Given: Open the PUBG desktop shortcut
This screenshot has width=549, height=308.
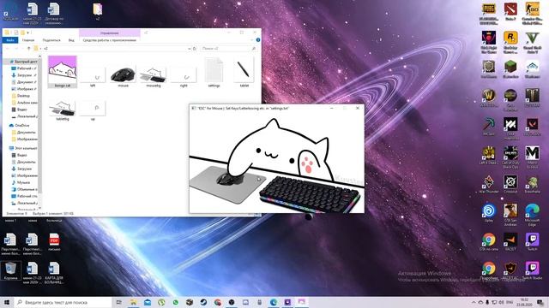Looking at the screenshot, I should tap(489, 14).
